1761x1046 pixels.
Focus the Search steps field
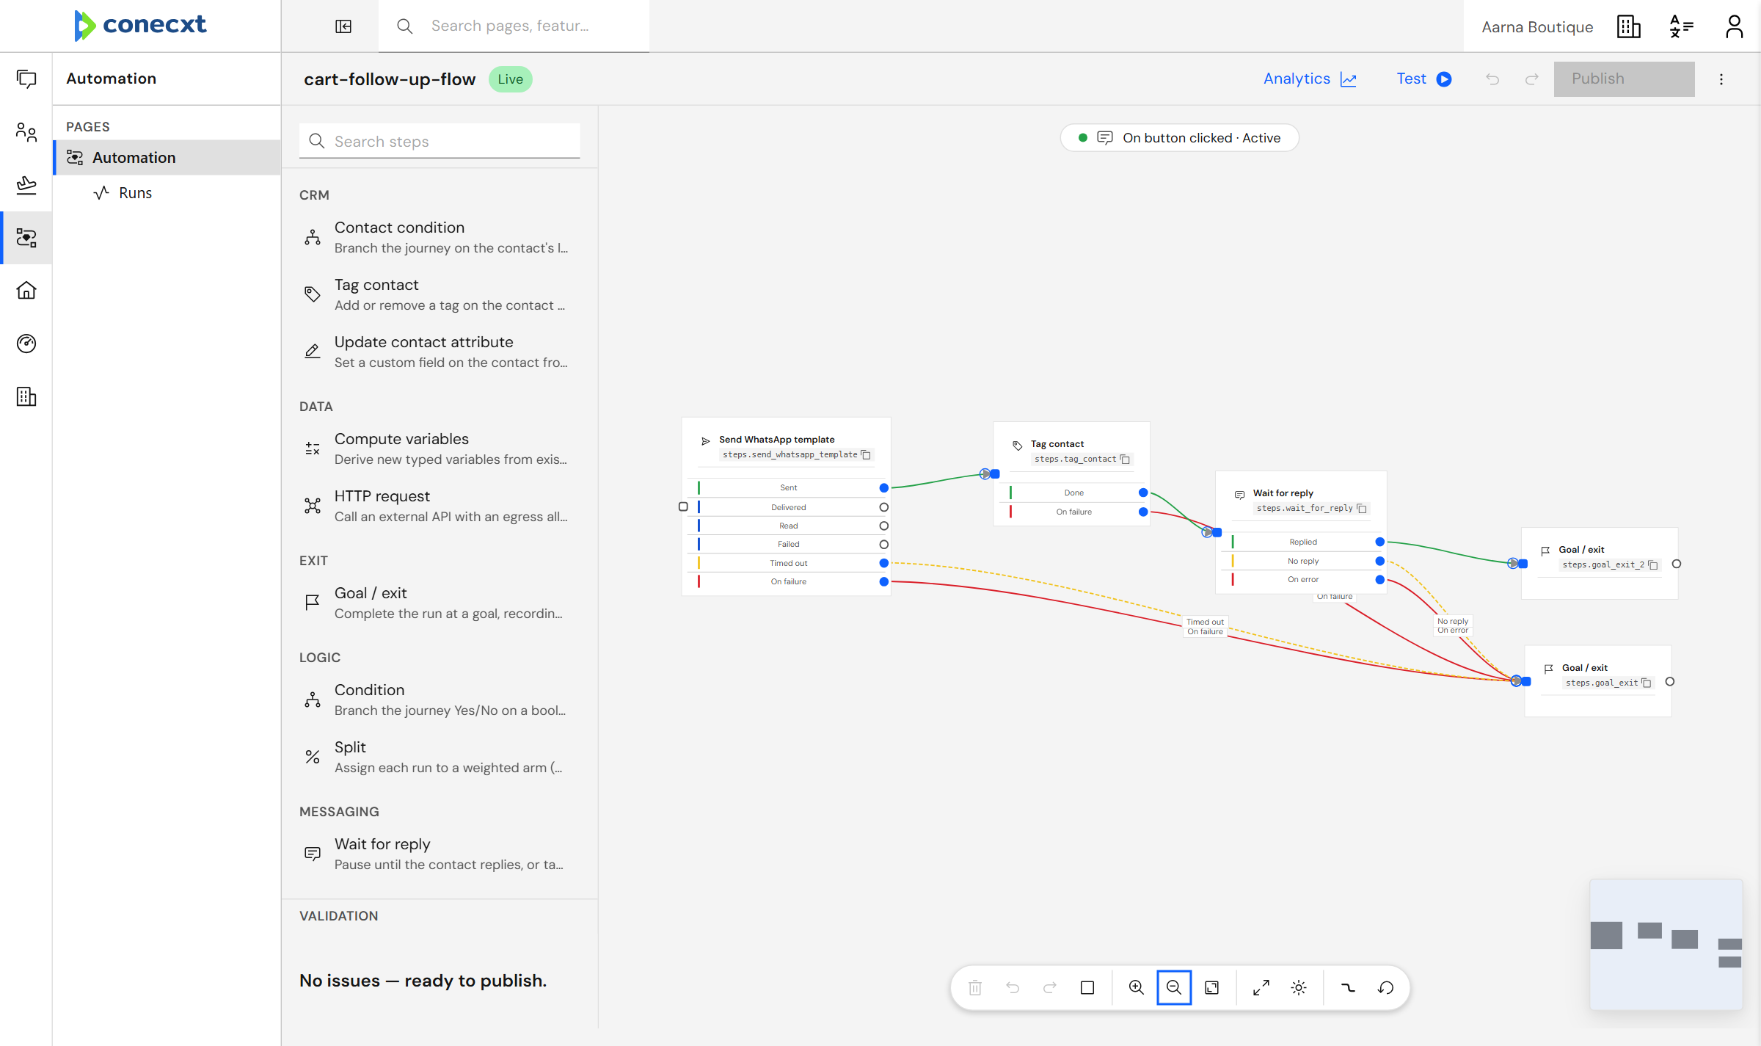coord(440,141)
